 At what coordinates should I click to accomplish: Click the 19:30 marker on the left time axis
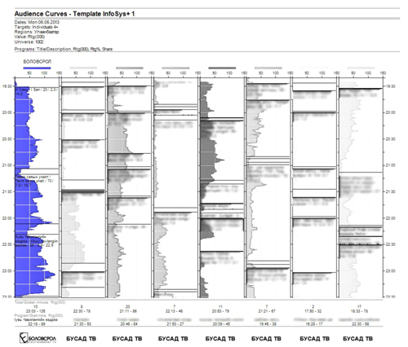[x=7, y=86]
